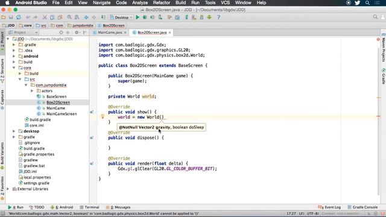Click the Save All toolbar icon
Image resolution: width=386 pixels, height=217 pixels.
[11, 17]
